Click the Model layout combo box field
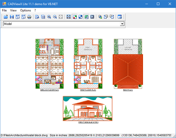The image size is (176, 138). tap(64, 24)
